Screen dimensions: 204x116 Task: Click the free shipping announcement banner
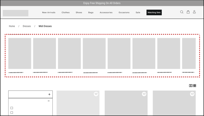[x=102, y=3]
